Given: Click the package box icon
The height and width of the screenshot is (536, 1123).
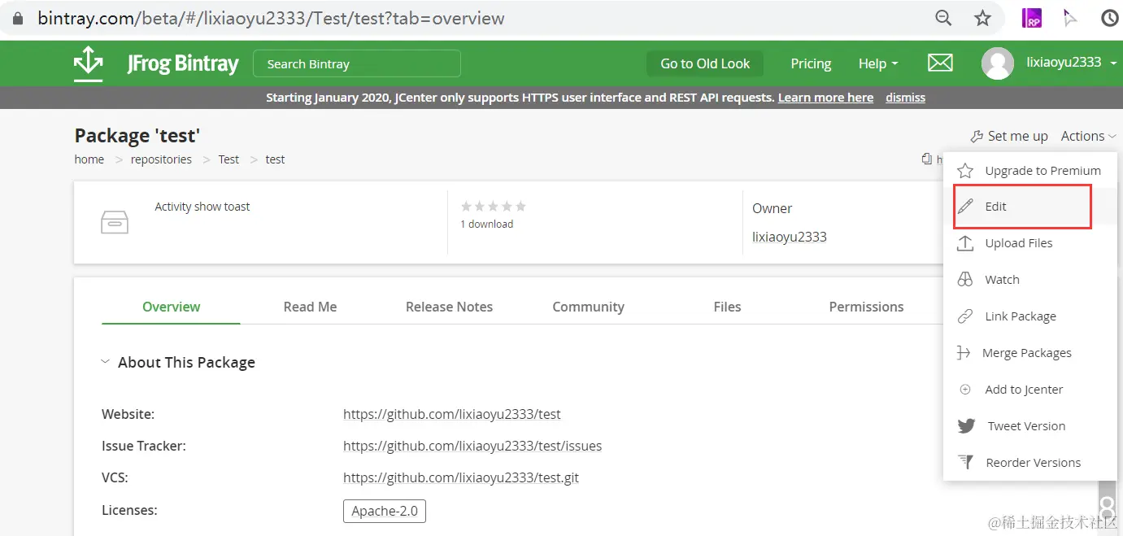Looking at the screenshot, I should coord(115,222).
